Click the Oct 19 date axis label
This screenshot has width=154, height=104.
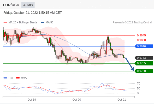point(32,100)
